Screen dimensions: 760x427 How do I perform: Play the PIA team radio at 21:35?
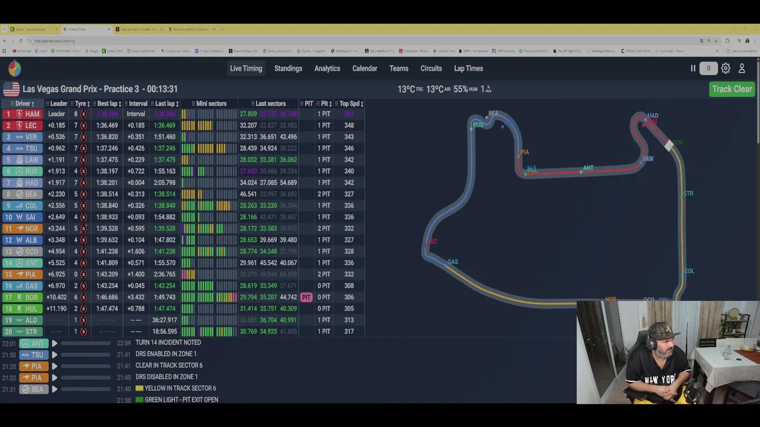54,367
